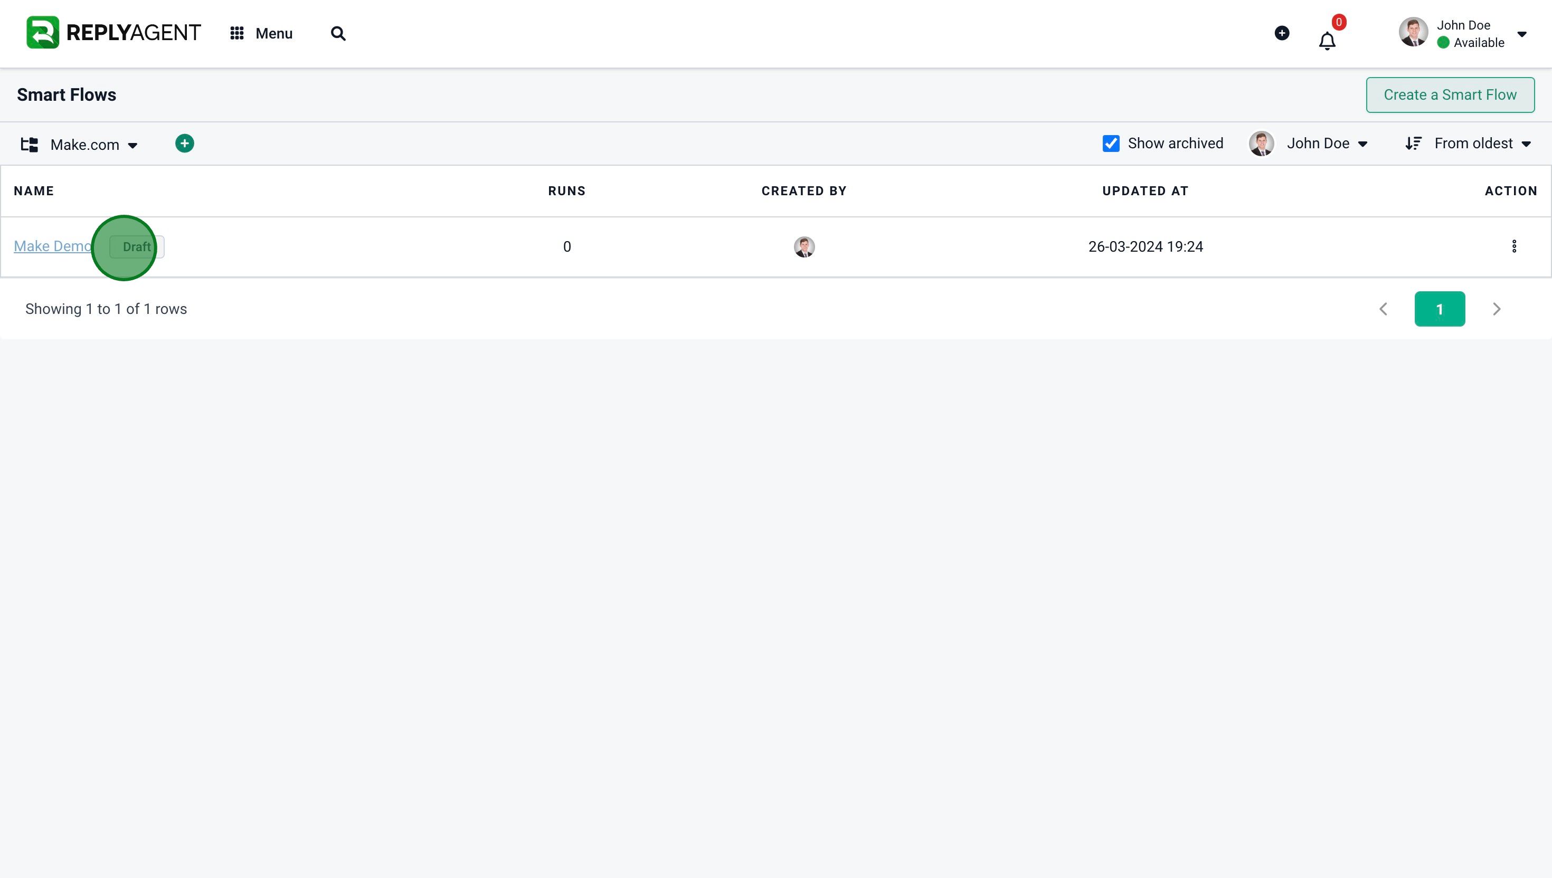Click the Showing 1 to 1 rows text
The width and height of the screenshot is (1552, 878).
click(106, 309)
